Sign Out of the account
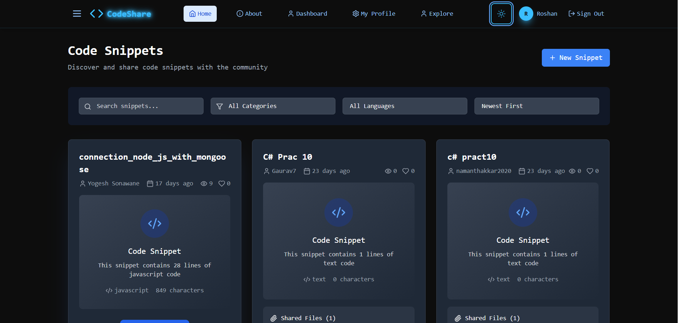Image resolution: width=678 pixels, height=323 pixels. click(586, 14)
